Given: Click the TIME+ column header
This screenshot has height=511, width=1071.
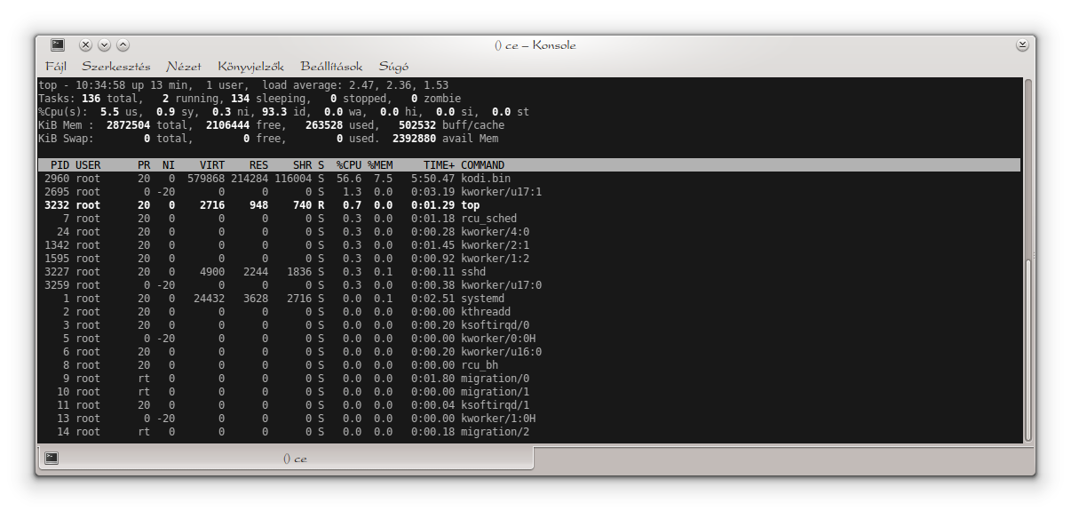Looking at the screenshot, I should click(x=439, y=165).
